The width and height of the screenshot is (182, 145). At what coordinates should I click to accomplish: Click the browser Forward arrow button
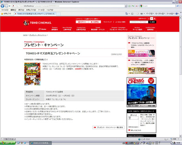coord(6,6)
